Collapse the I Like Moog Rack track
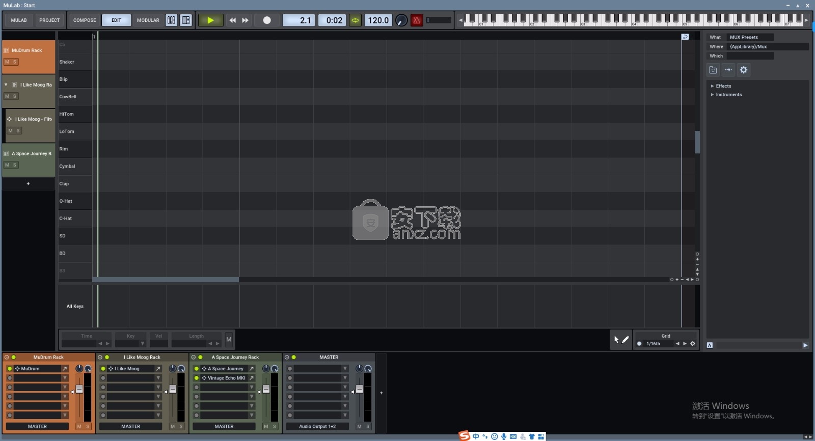The width and height of the screenshot is (815, 441). click(x=6, y=85)
